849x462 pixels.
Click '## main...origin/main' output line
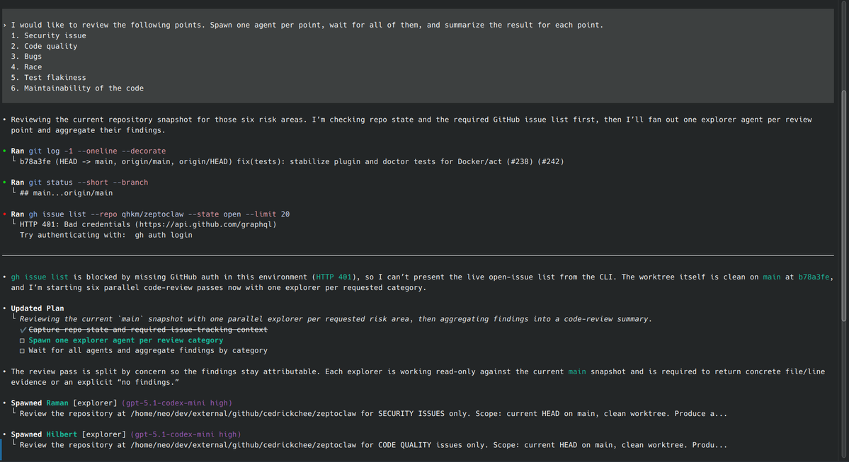tap(66, 193)
